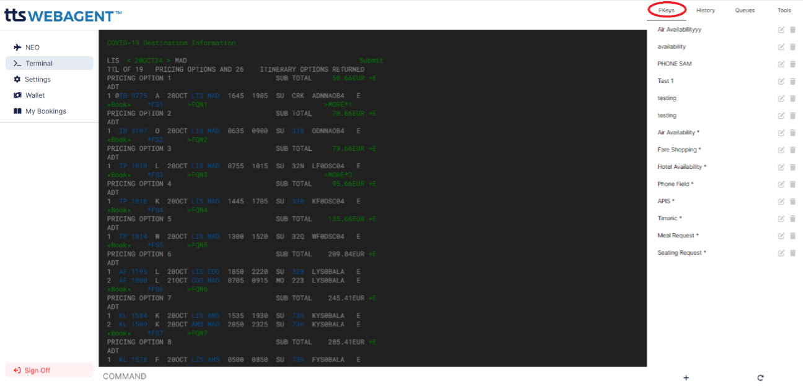Open the History tab

[706, 11]
